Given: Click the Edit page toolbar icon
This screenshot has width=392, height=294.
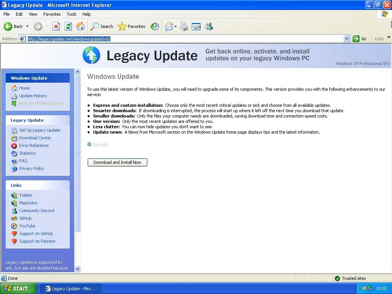Looking at the screenshot, I should point(196,26).
